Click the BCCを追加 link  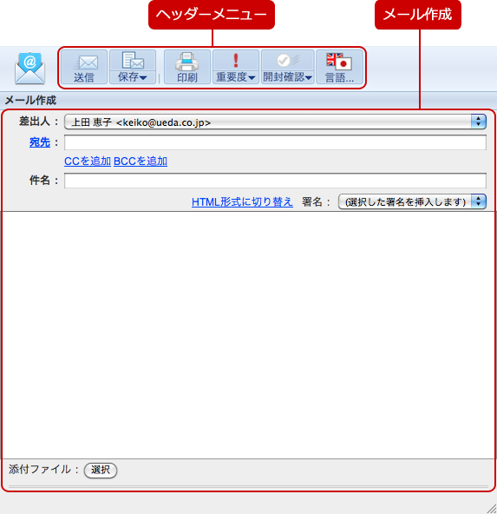pos(141,161)
